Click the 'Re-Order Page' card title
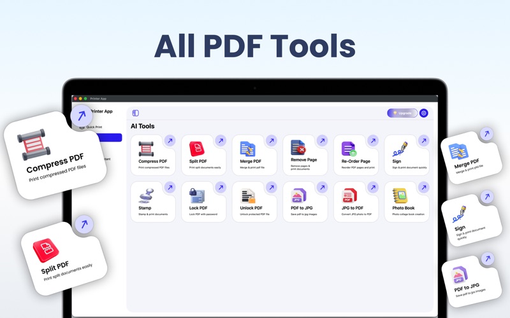510x318 pixels. click(x=356, y=161)
